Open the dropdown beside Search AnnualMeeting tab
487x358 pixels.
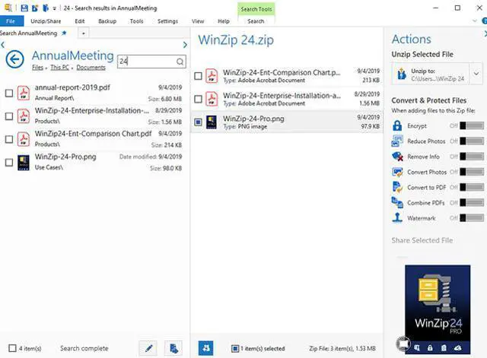pyautogui.click(x=83, y=33)
